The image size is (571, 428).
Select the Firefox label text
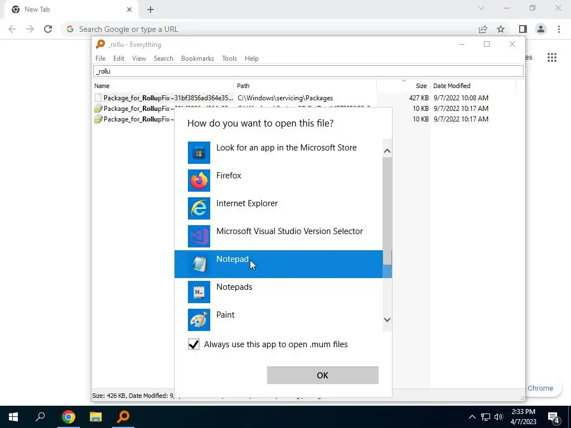point(229,176)
